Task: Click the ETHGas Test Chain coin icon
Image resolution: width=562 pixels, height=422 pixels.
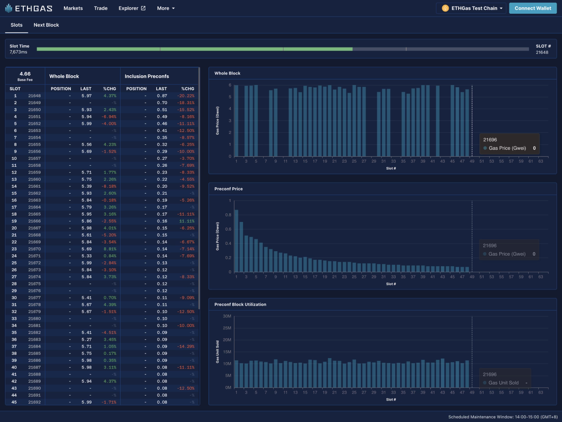Action: click(x=445, y=8)
